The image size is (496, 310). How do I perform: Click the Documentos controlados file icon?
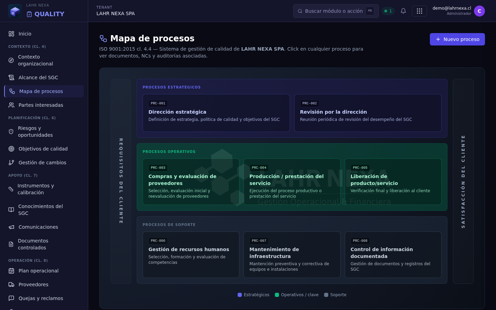[x=11, y=244]
